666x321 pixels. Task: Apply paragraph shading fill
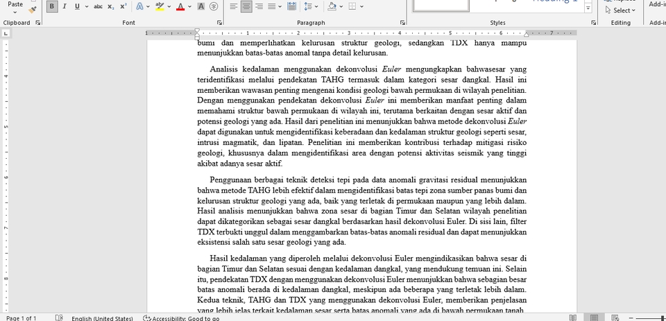[x=332, y=6]
